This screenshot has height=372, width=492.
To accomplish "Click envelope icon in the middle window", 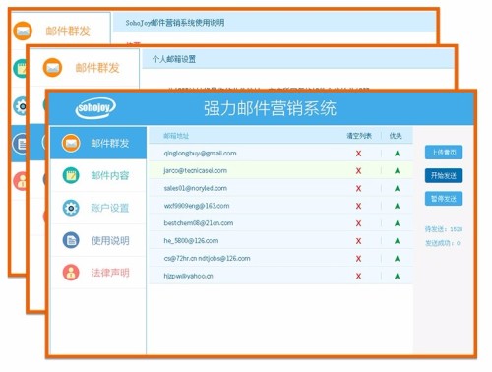I will pyautogui.click(x=52, y=68).
